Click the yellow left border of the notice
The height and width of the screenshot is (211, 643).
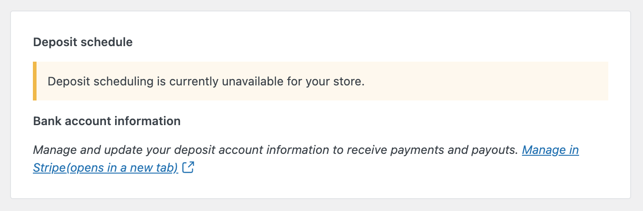35,81
